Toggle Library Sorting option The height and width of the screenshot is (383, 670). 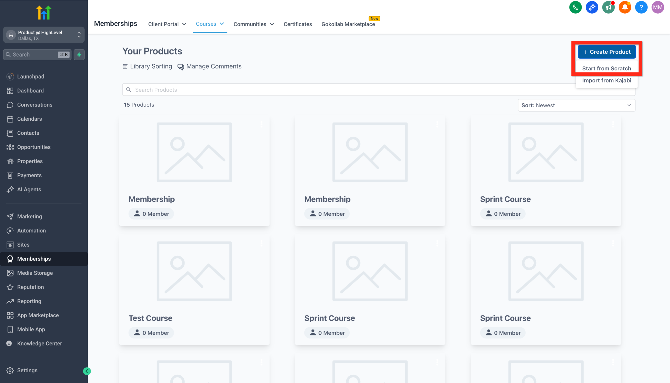[x=147, y=66]
